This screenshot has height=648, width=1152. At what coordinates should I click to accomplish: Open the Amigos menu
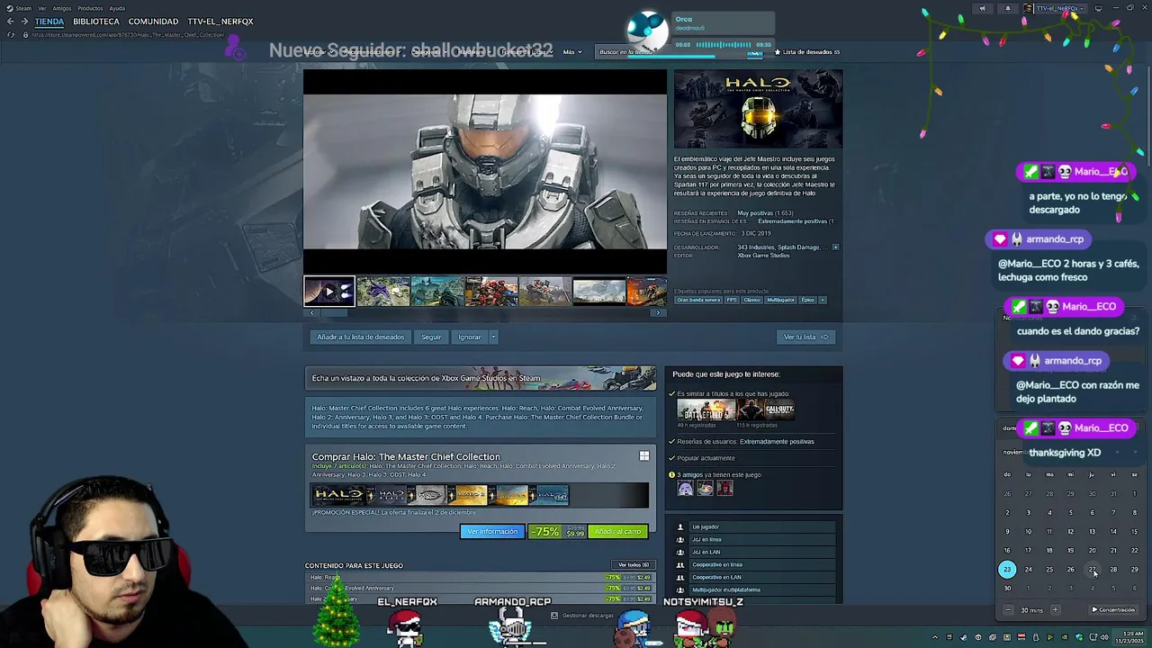click(61, 8)
